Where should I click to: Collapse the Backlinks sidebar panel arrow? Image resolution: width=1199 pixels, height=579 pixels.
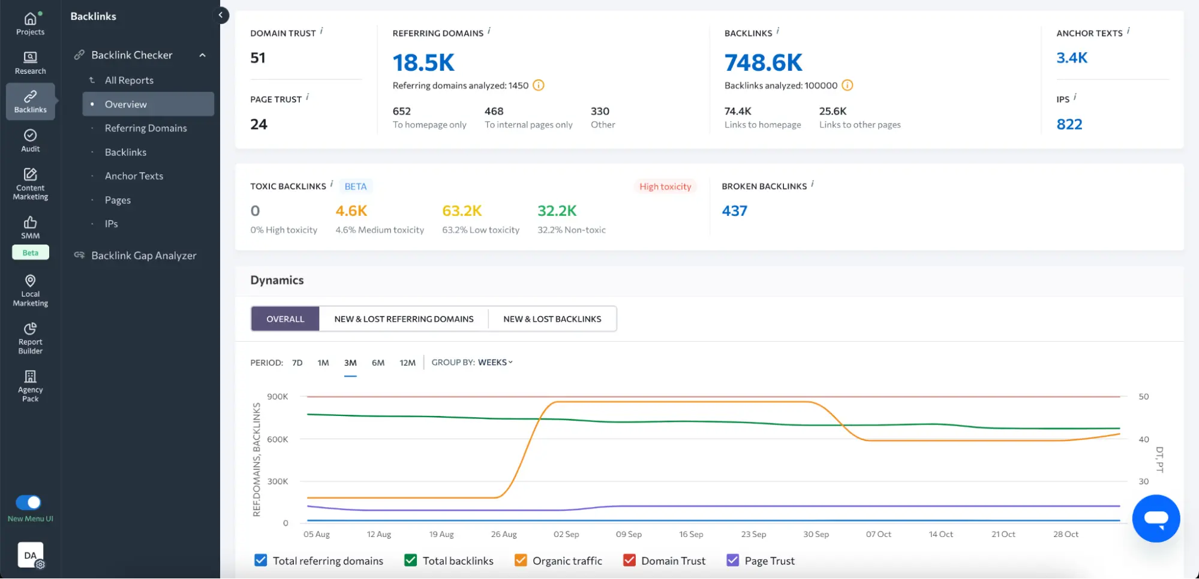click(x=221, y=15)
